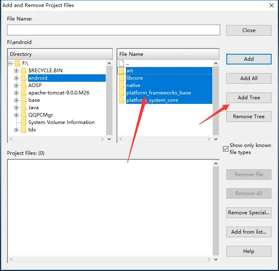
Task: Click the Add button
Action: [x=249, y=59]
